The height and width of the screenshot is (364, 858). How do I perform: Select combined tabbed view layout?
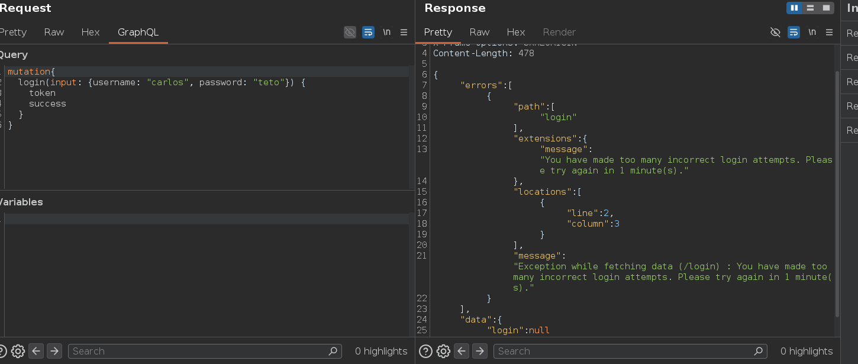point(826,8)
